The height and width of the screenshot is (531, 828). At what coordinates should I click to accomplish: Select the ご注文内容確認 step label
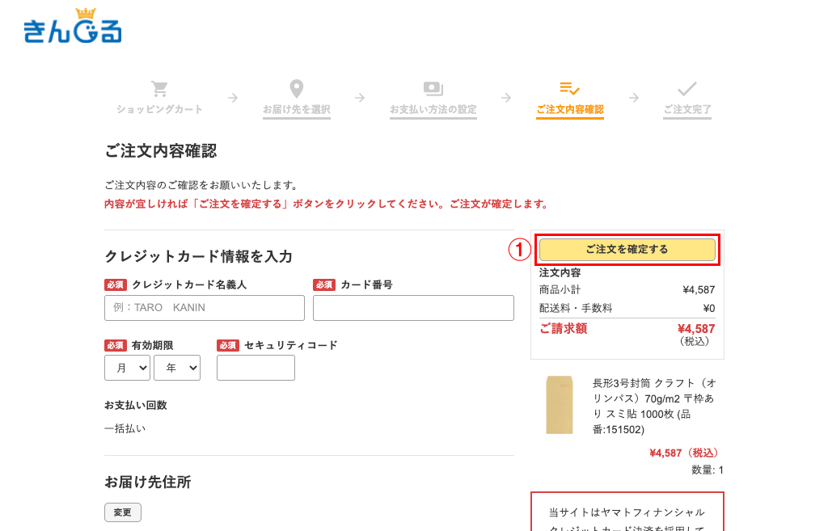coord(569,109)
